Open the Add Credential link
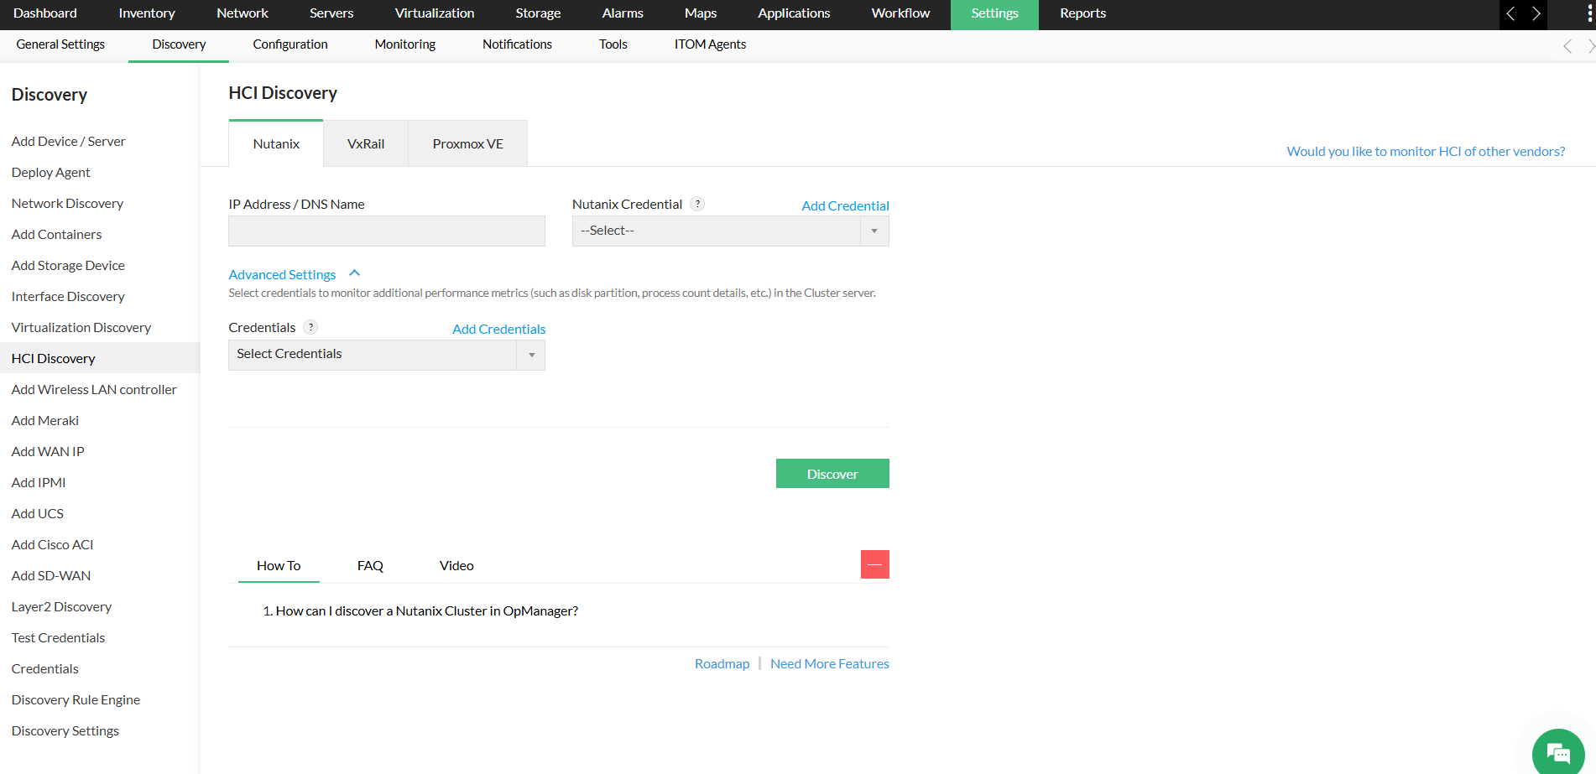 pyautogui.click(x=844, y=205)
